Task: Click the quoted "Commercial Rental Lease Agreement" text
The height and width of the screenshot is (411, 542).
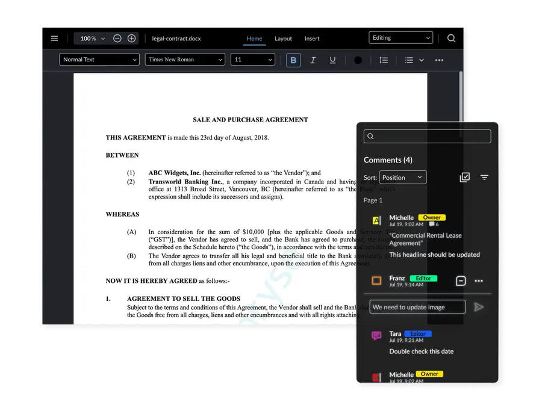Action: [x=426, y=239]
